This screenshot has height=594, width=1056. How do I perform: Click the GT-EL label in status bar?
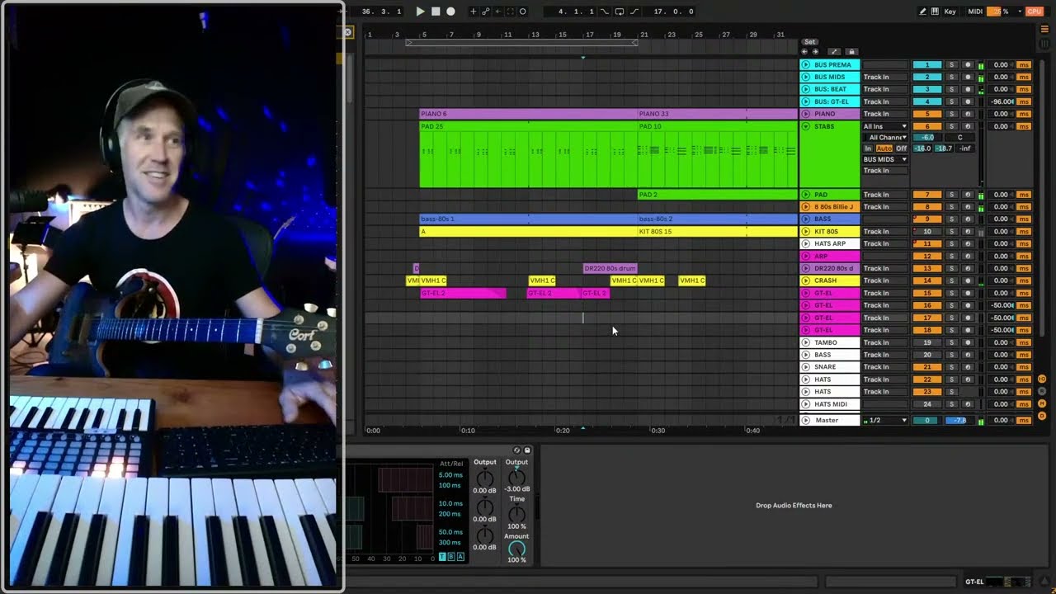click(x=974, y=582)
